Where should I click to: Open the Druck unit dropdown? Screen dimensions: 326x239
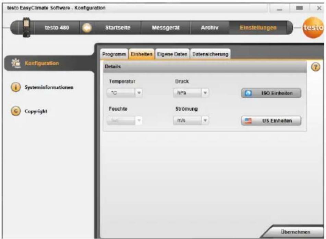pyautogui.click(x=191, y=93)
